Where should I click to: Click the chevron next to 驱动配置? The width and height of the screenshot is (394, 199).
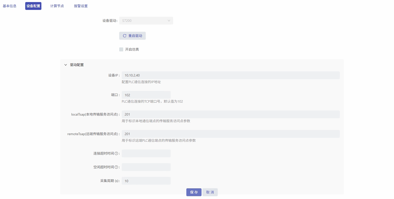[66, 65]
